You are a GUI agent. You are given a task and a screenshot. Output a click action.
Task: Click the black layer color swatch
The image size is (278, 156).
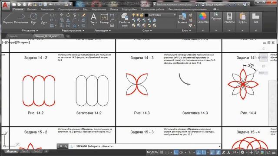[146, 15]
